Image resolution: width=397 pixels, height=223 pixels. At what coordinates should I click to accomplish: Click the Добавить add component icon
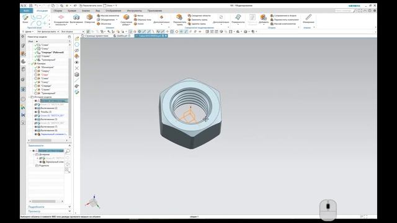click(x=264, y=19)
